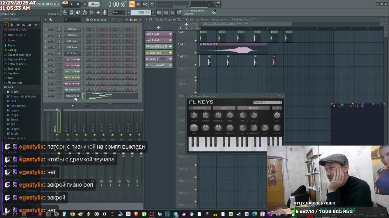389x218 pixels.
Task: Click the XEL Basic Clap 3 picker item
Action: click(159, 53)
